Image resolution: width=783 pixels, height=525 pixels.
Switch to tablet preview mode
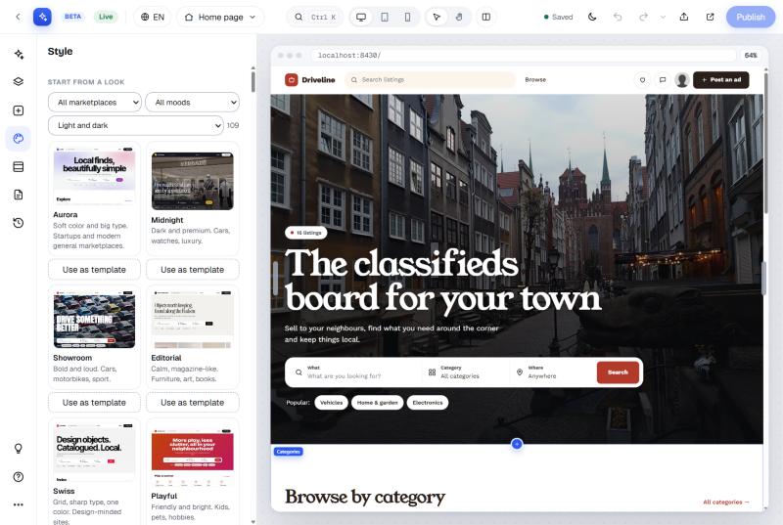[x=385, y=17]
